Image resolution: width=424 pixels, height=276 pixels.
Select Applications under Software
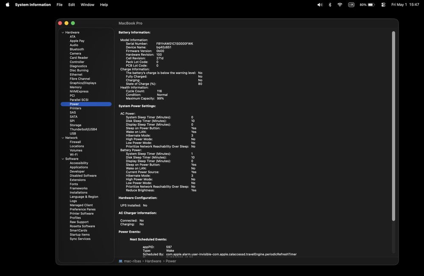[79, 167]
